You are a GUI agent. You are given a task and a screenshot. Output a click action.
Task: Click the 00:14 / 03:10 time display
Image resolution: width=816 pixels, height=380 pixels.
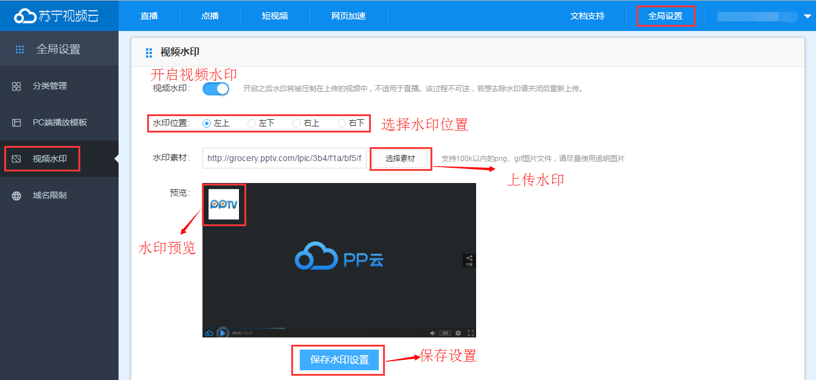242,333
